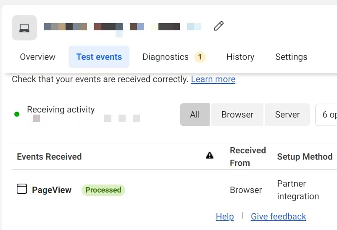The height and width of the screenshot is (230, 337).
Task: Click the Help link
Action: pyautogui.click(x=224, y=217)
